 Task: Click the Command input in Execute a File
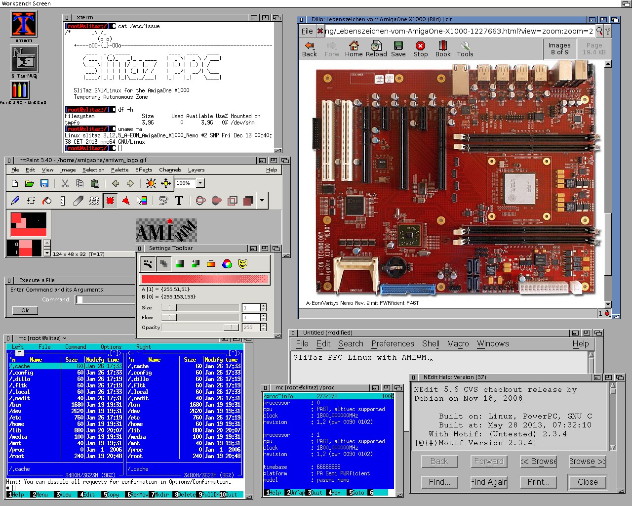click(105, 299)
